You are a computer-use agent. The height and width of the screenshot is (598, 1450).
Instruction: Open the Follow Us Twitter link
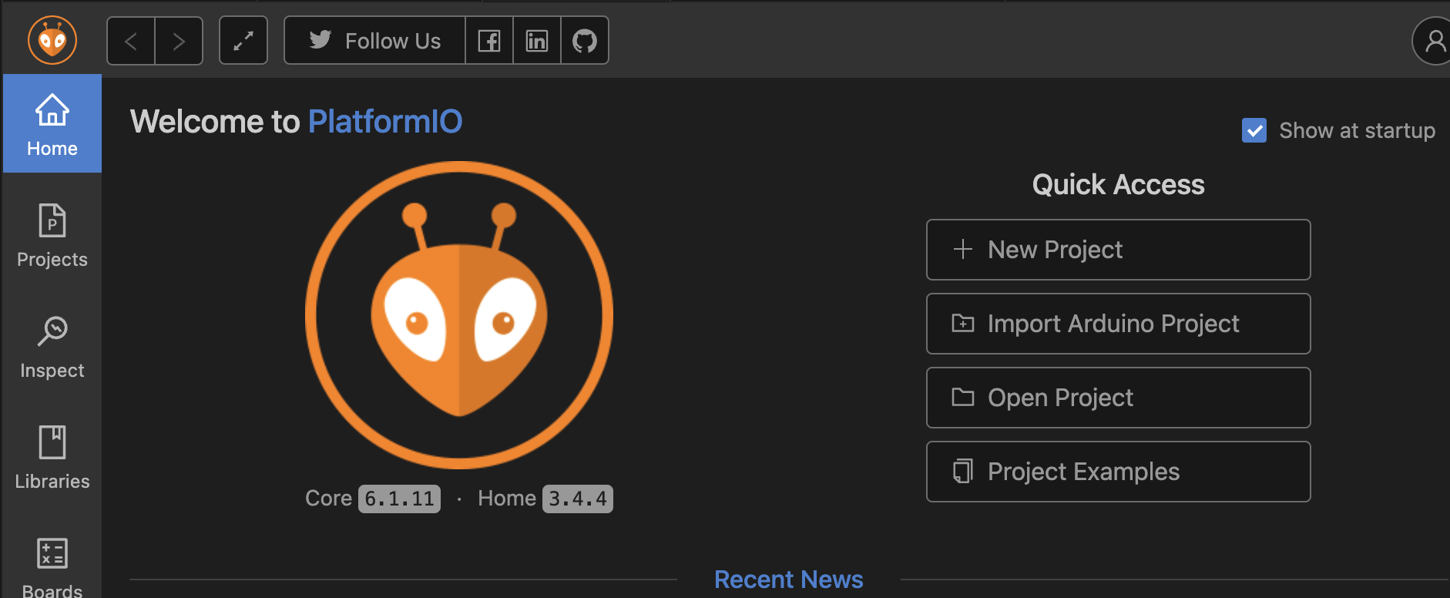(x=375, y=41)
